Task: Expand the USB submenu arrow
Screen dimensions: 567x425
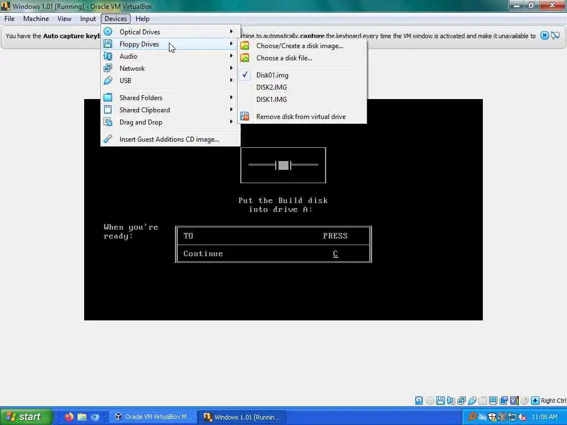Action: click(231, 80)
